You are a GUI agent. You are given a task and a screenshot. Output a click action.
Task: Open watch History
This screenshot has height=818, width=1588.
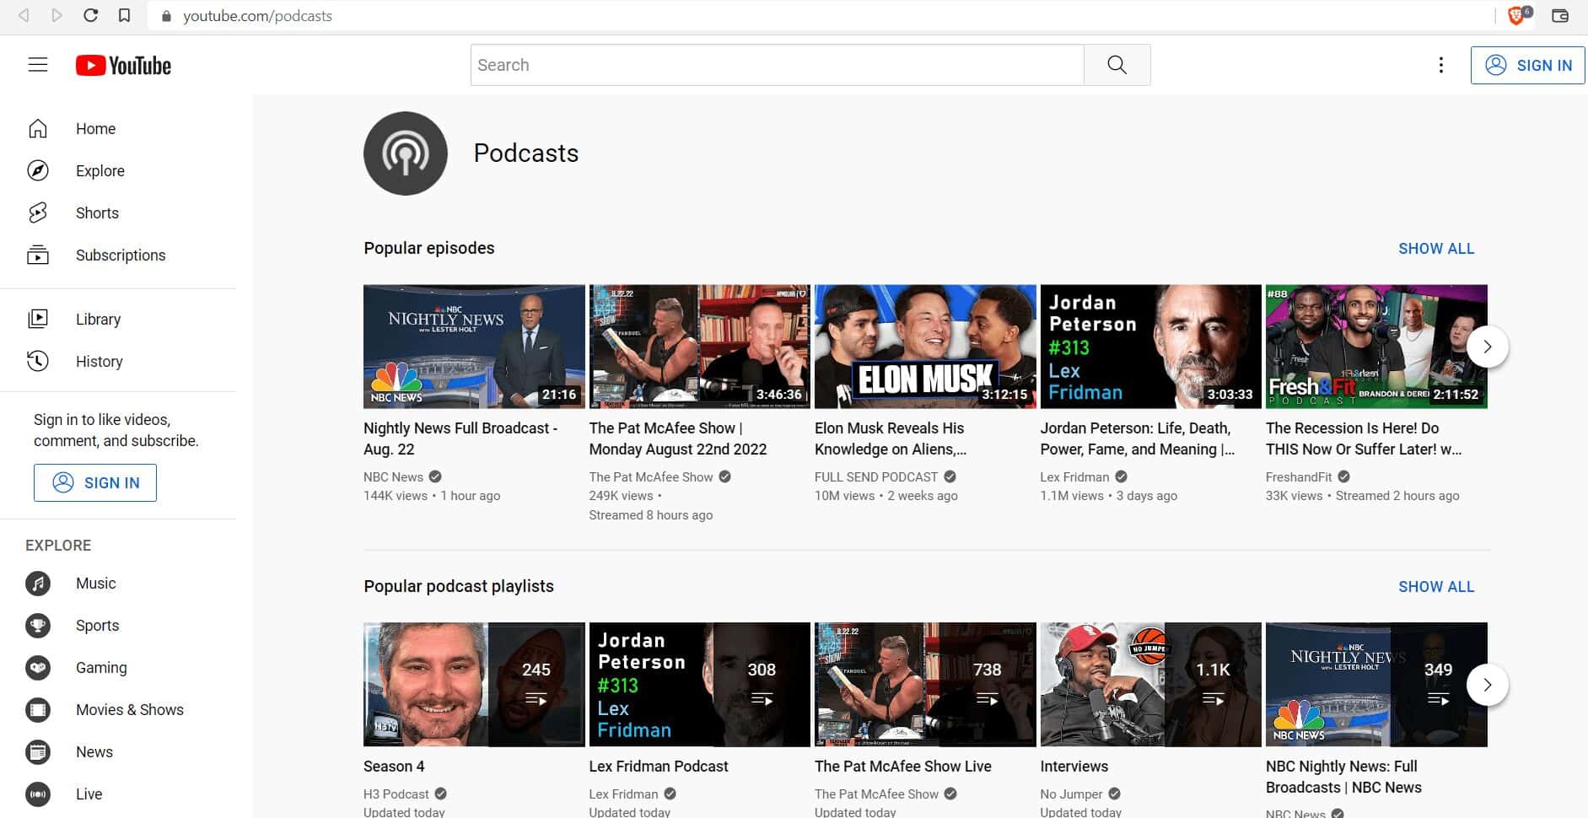118,361
